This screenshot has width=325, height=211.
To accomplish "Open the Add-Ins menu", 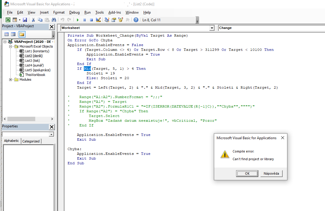I will (x=115, y=12).
